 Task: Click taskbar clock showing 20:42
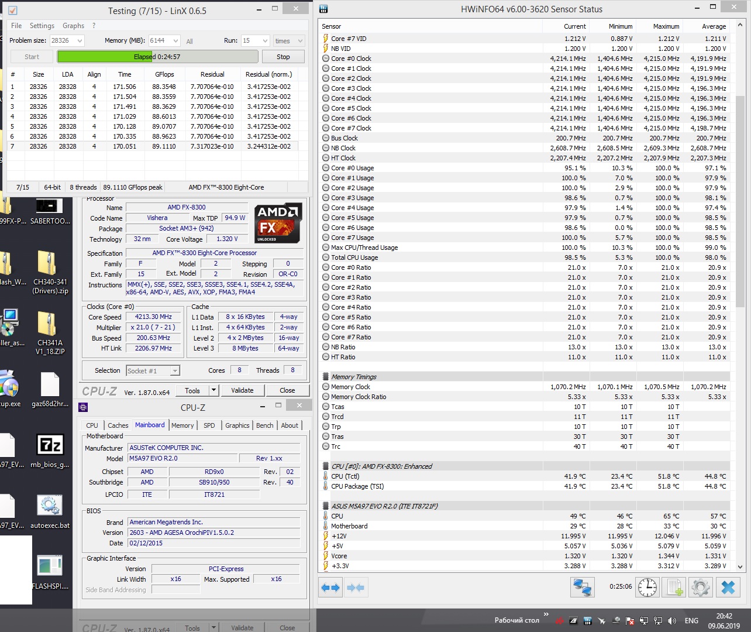(724, 621)
